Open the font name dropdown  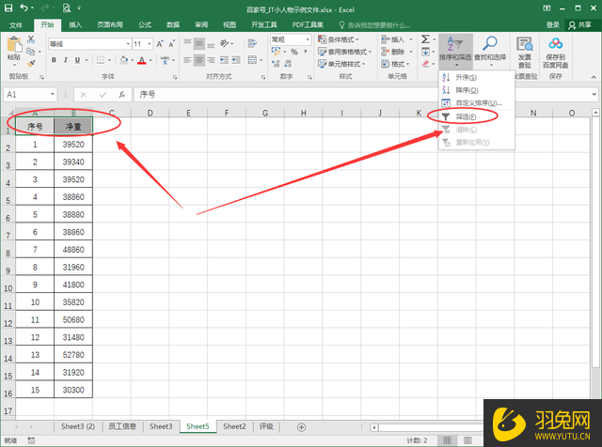[128, 44]
